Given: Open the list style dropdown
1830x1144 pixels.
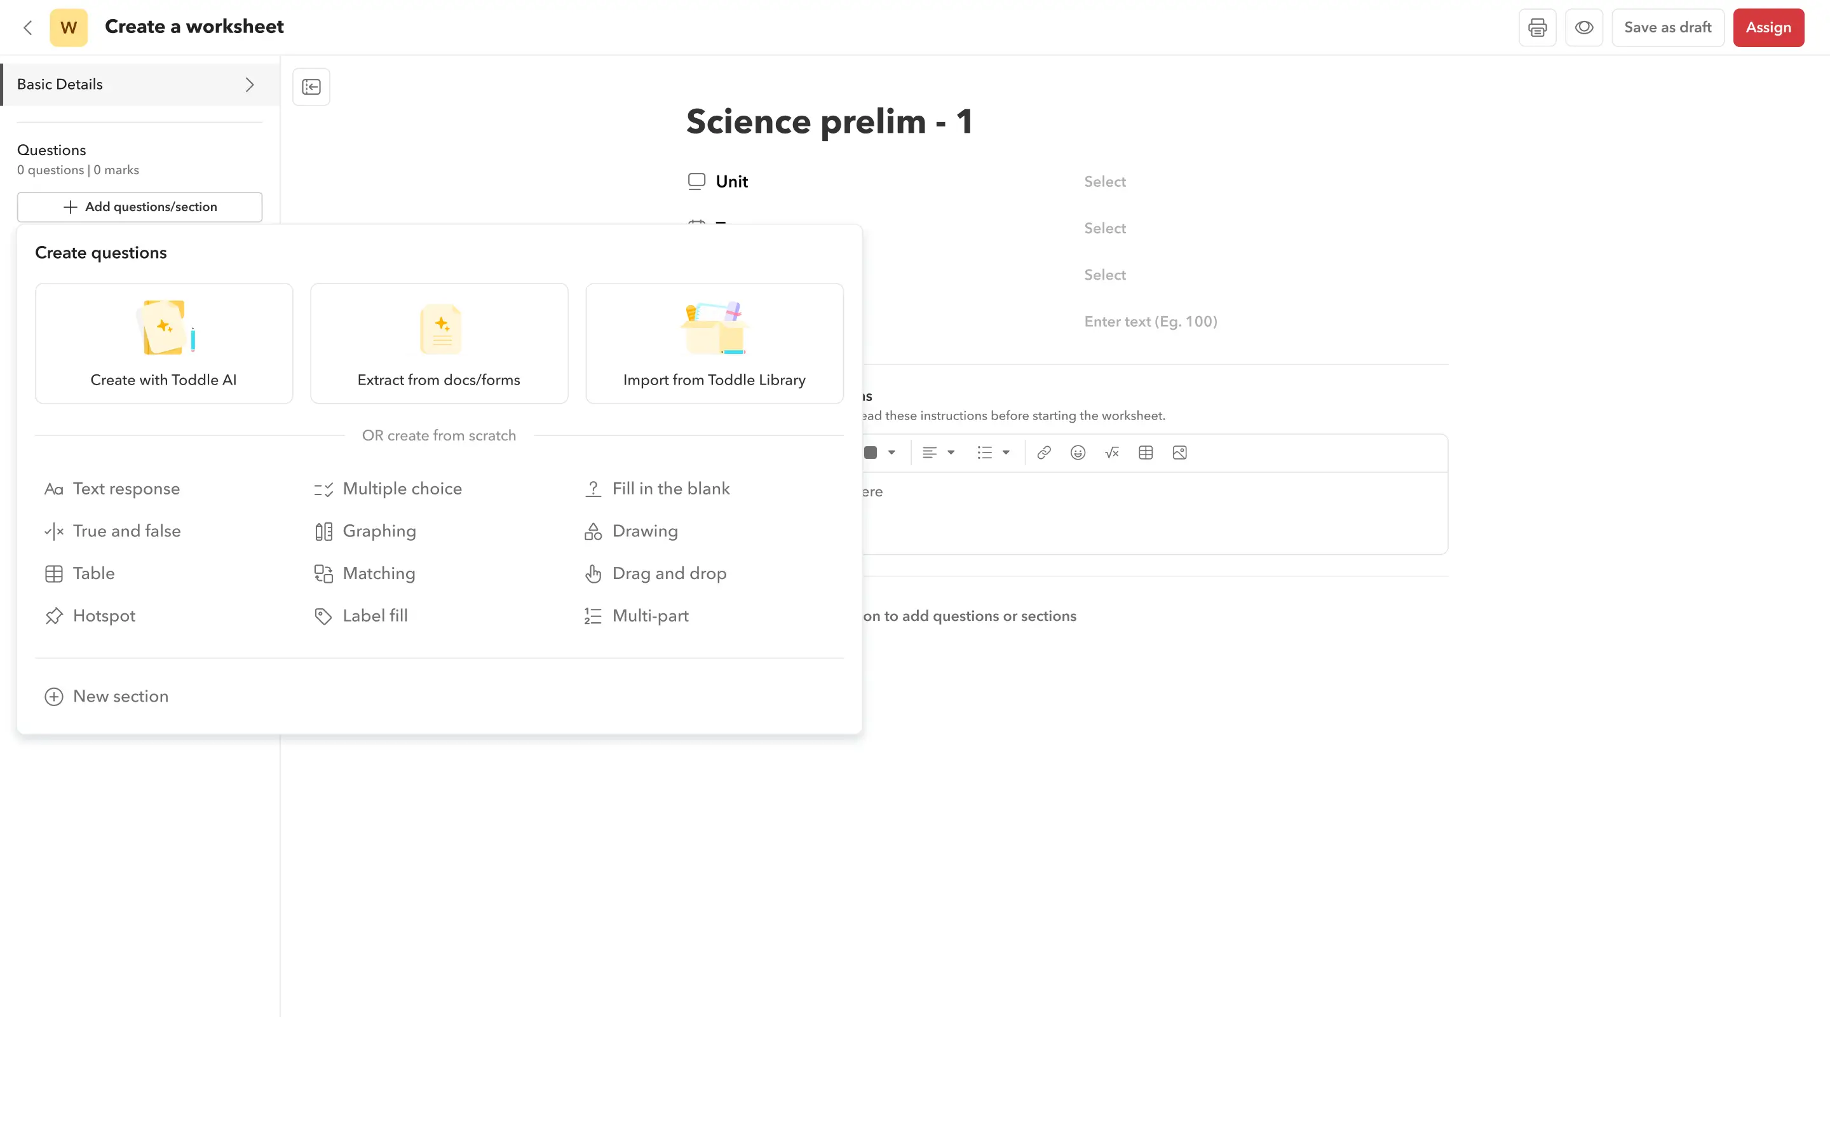Looking at the screenshot, I should (x=993, y=453).
